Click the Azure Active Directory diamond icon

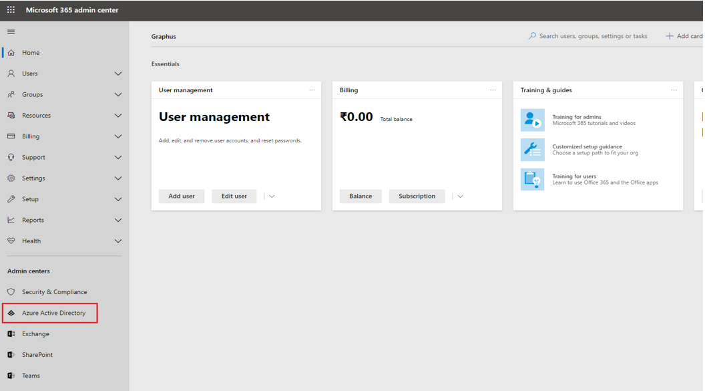point(11,313)
